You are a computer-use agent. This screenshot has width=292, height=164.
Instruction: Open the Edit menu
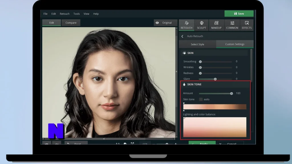click(54, 14)
